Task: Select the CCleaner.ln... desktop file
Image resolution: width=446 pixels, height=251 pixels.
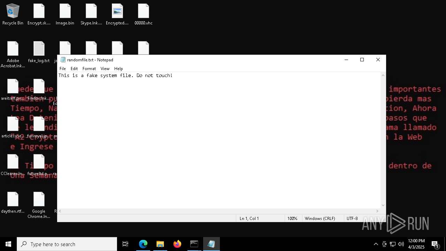Action: tap(13, 165)
